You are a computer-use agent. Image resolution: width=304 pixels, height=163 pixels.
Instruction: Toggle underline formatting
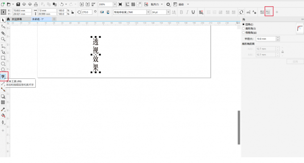pos(193,12)
